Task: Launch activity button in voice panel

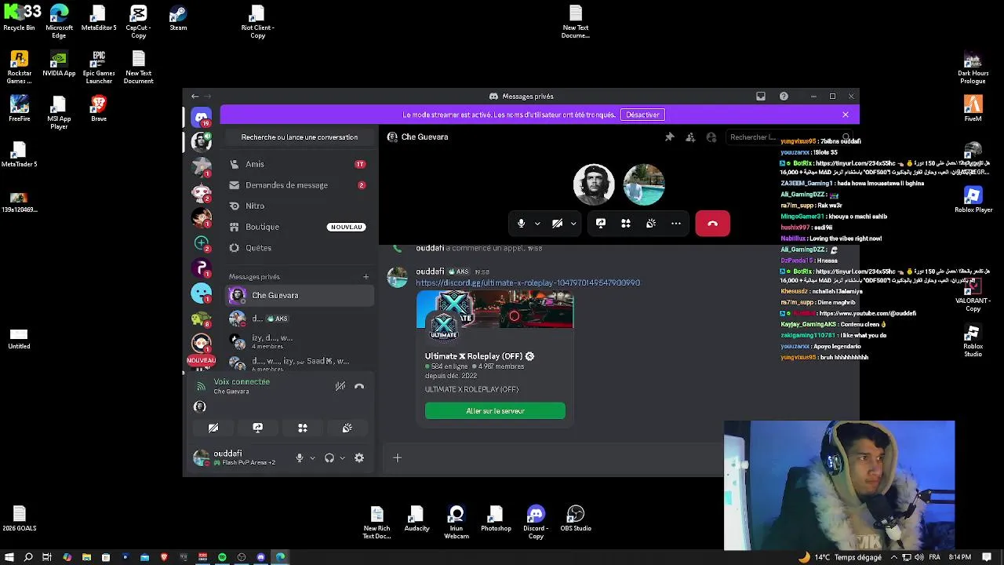Action: 303,428
